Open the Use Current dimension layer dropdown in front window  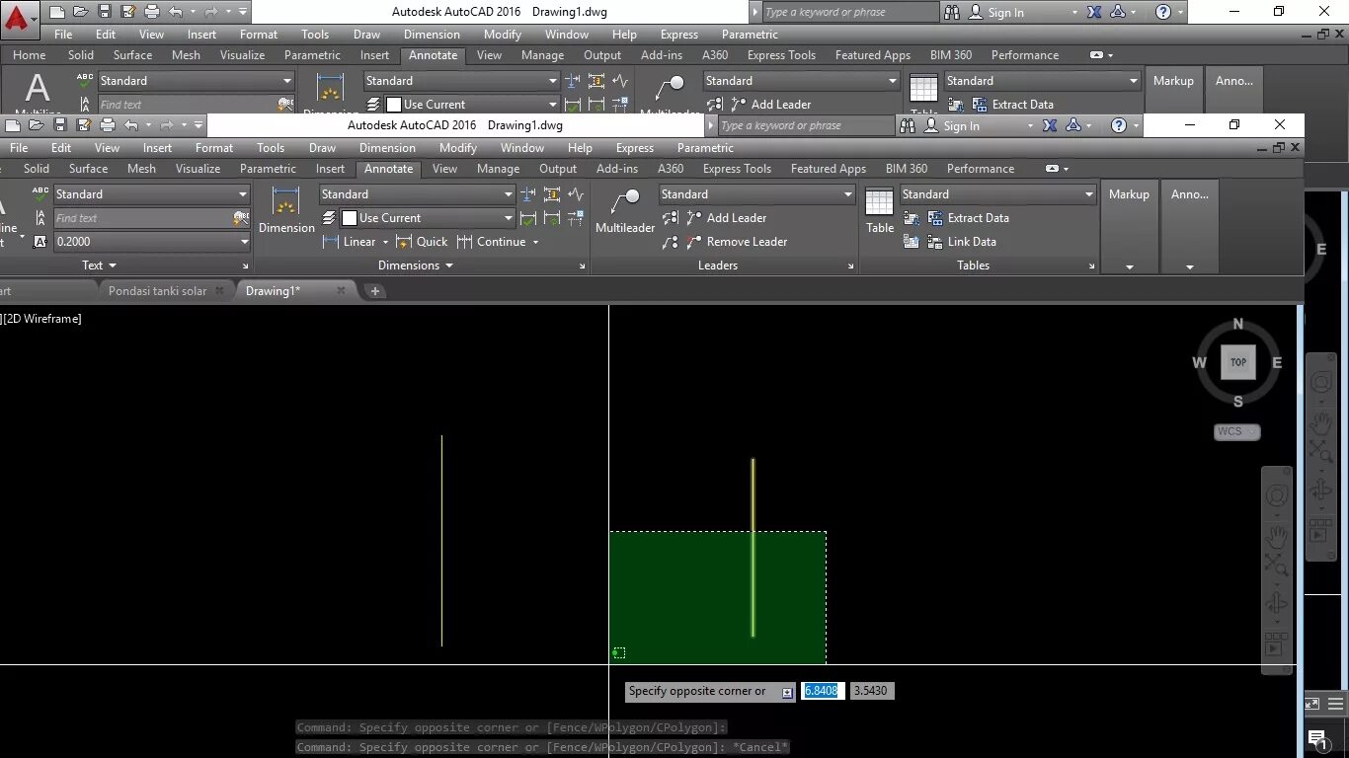point(509,218)
